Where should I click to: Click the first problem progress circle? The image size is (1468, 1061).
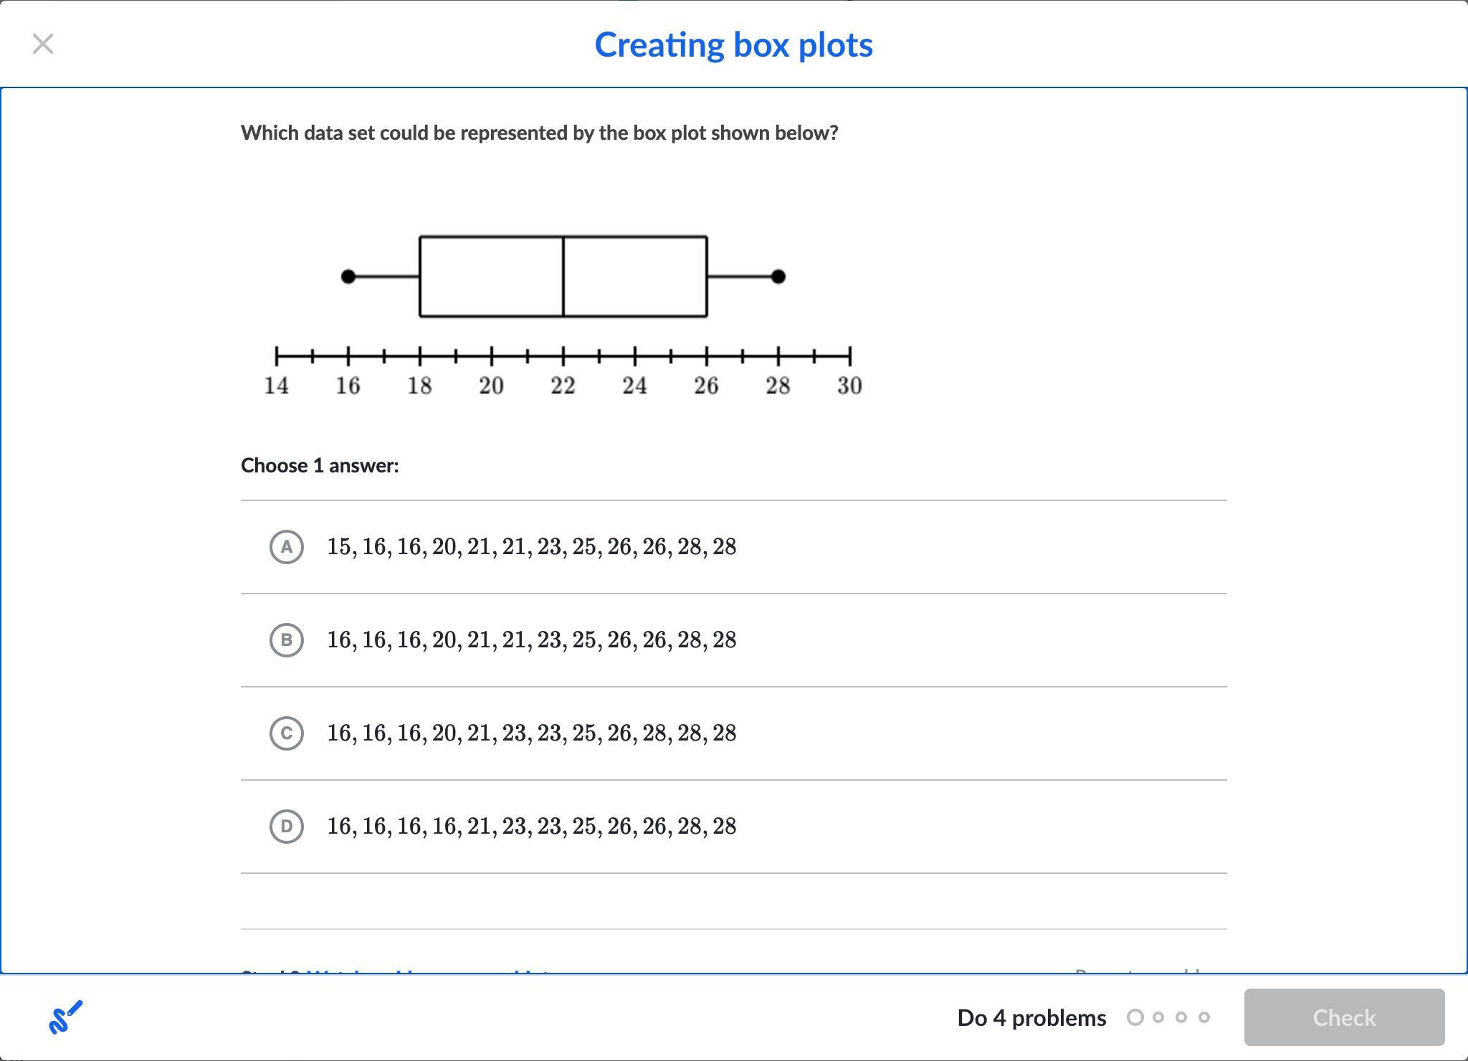(1135, 1017)
